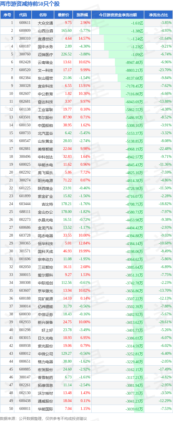The height and width of the screenshot is (421, 173).
Task: Click the 数据来源 disclaimer text
Action: [44, 418]
